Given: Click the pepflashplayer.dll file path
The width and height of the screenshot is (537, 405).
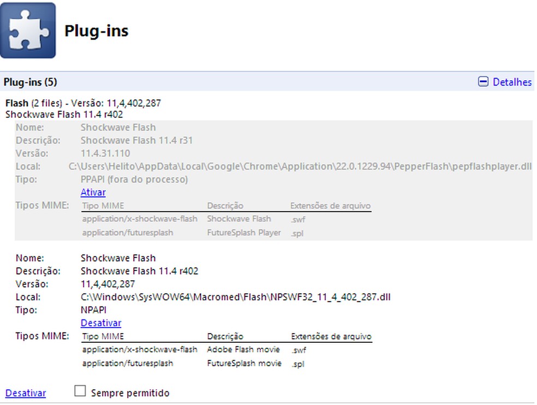Looking at the screenshot, I should pyautogui.click(x=300, y=166).
